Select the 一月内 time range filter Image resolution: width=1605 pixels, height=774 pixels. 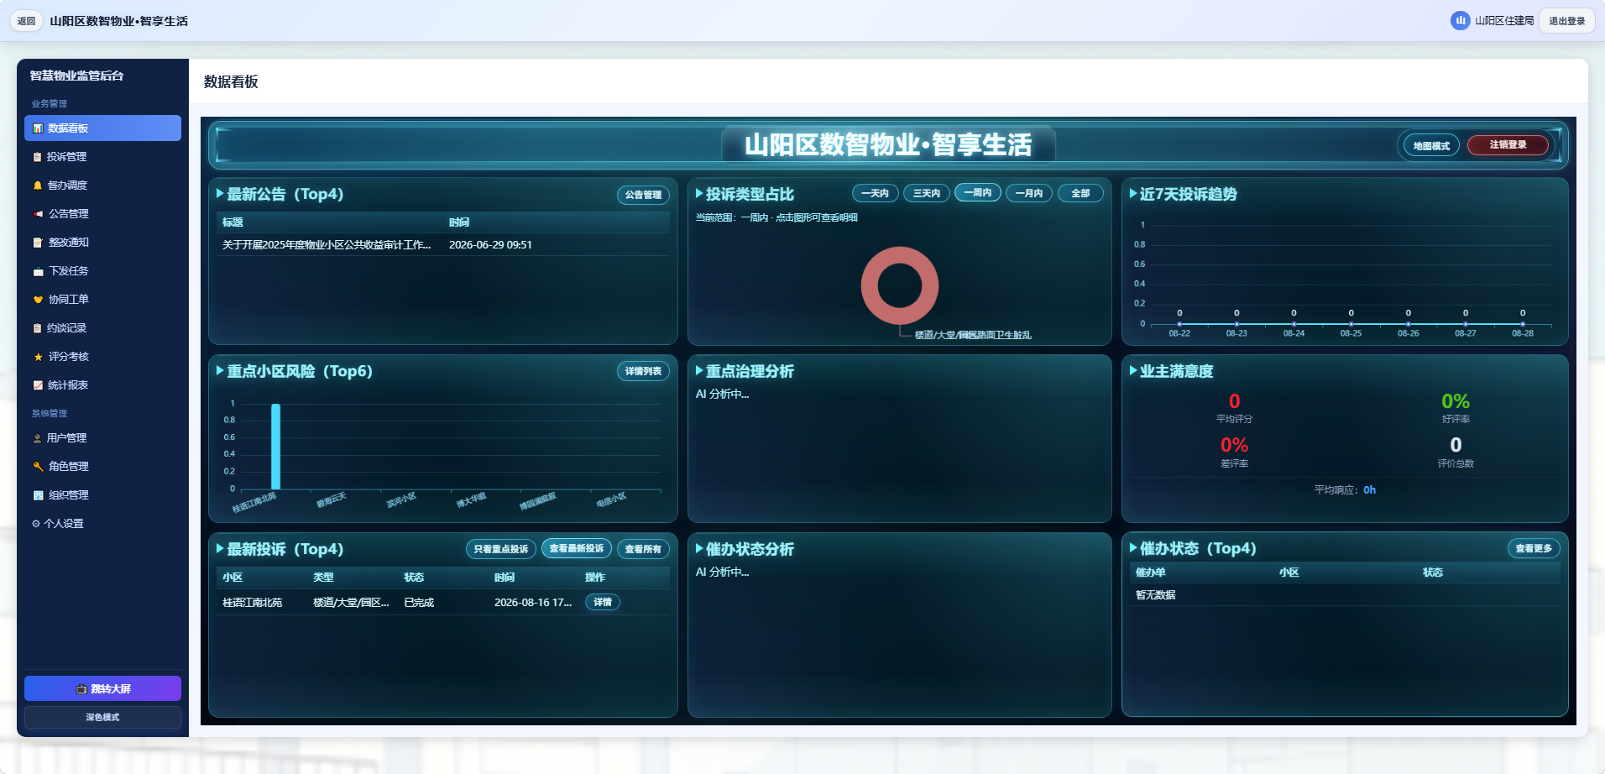[1029, 193]
